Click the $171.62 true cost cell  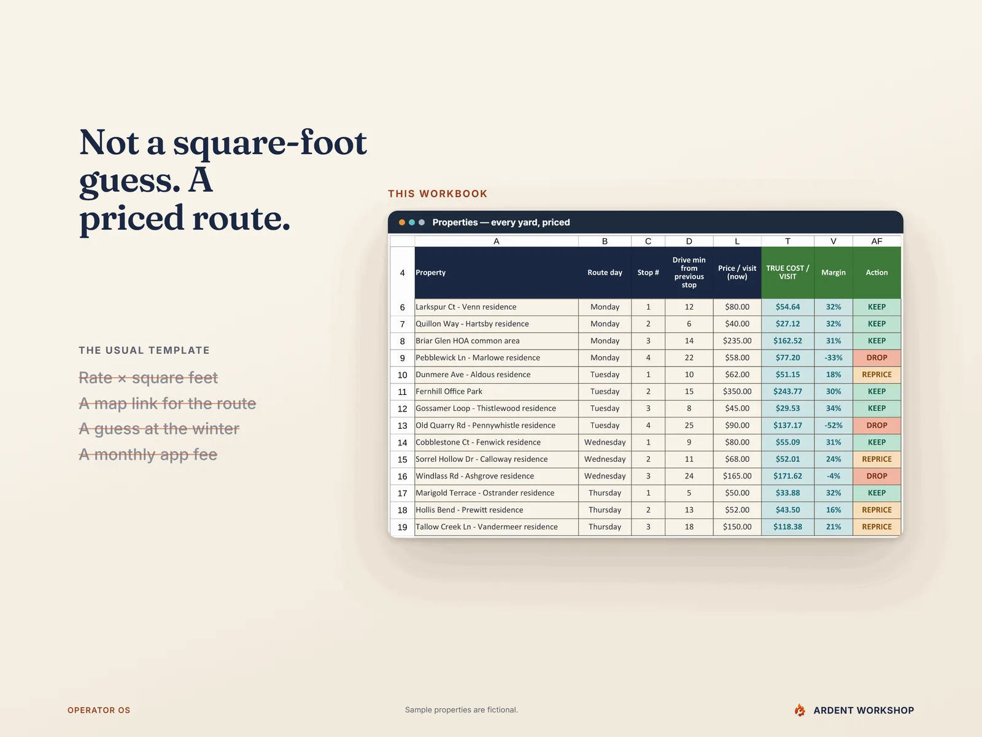[x=787, y=476]
